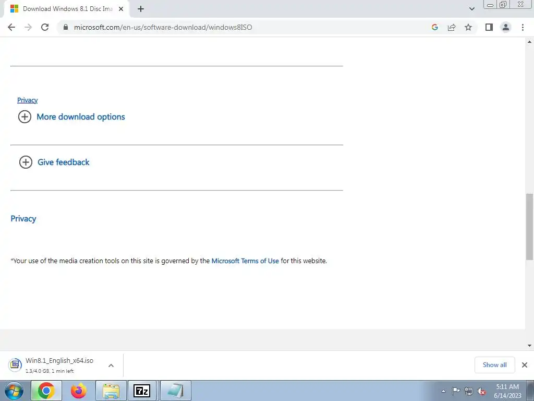Open the network tray icon
Screen dimensions: 534x401
(x=469, y=391)
